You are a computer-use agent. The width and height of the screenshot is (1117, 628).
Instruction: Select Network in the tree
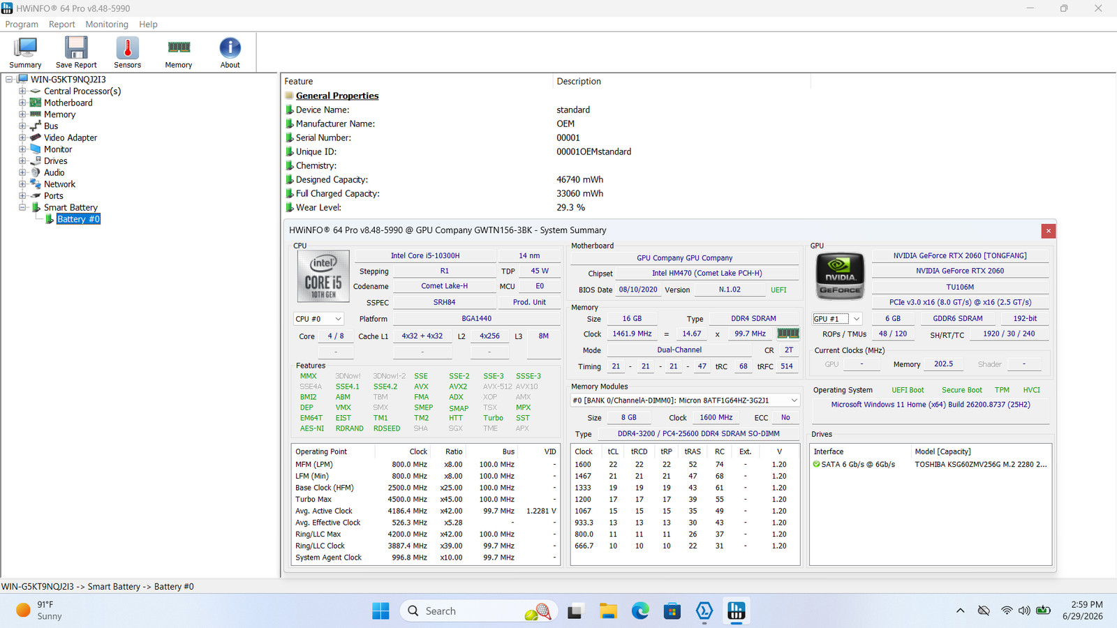pyautogui.click(x=59, y=184)
